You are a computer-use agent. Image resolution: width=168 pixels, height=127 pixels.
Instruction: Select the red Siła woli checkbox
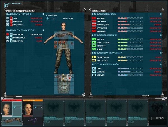click(x=8, y=34)
